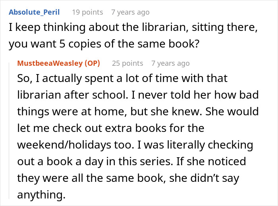Click the line starting 'So, I actually spent'
278x206 pixels.
point(122,78)
